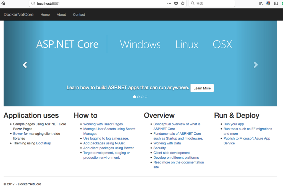Screen dimensions: 283x191
Task: Click the Linux text in banner
Action: (187, 44)
